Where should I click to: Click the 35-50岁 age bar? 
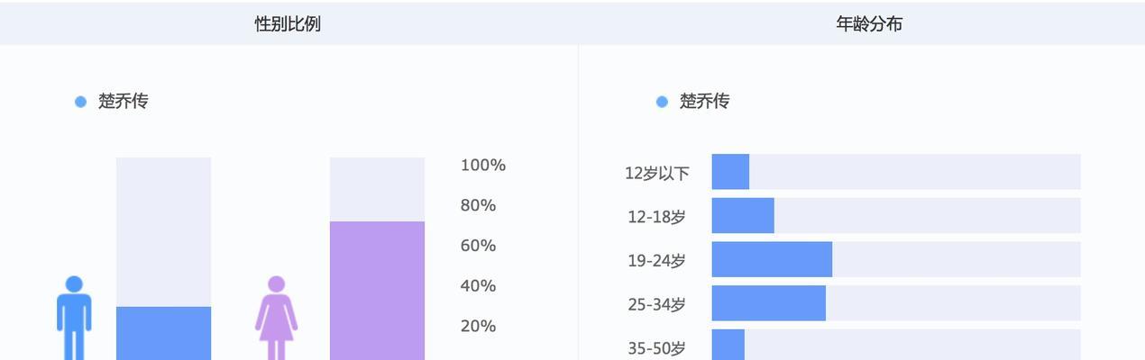[x=728, y=345]
